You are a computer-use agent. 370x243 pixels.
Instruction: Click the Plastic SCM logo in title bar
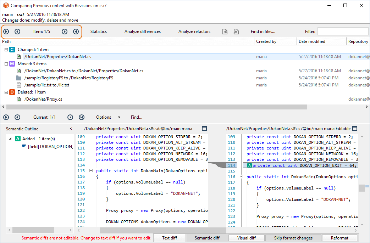coord(6,5)
